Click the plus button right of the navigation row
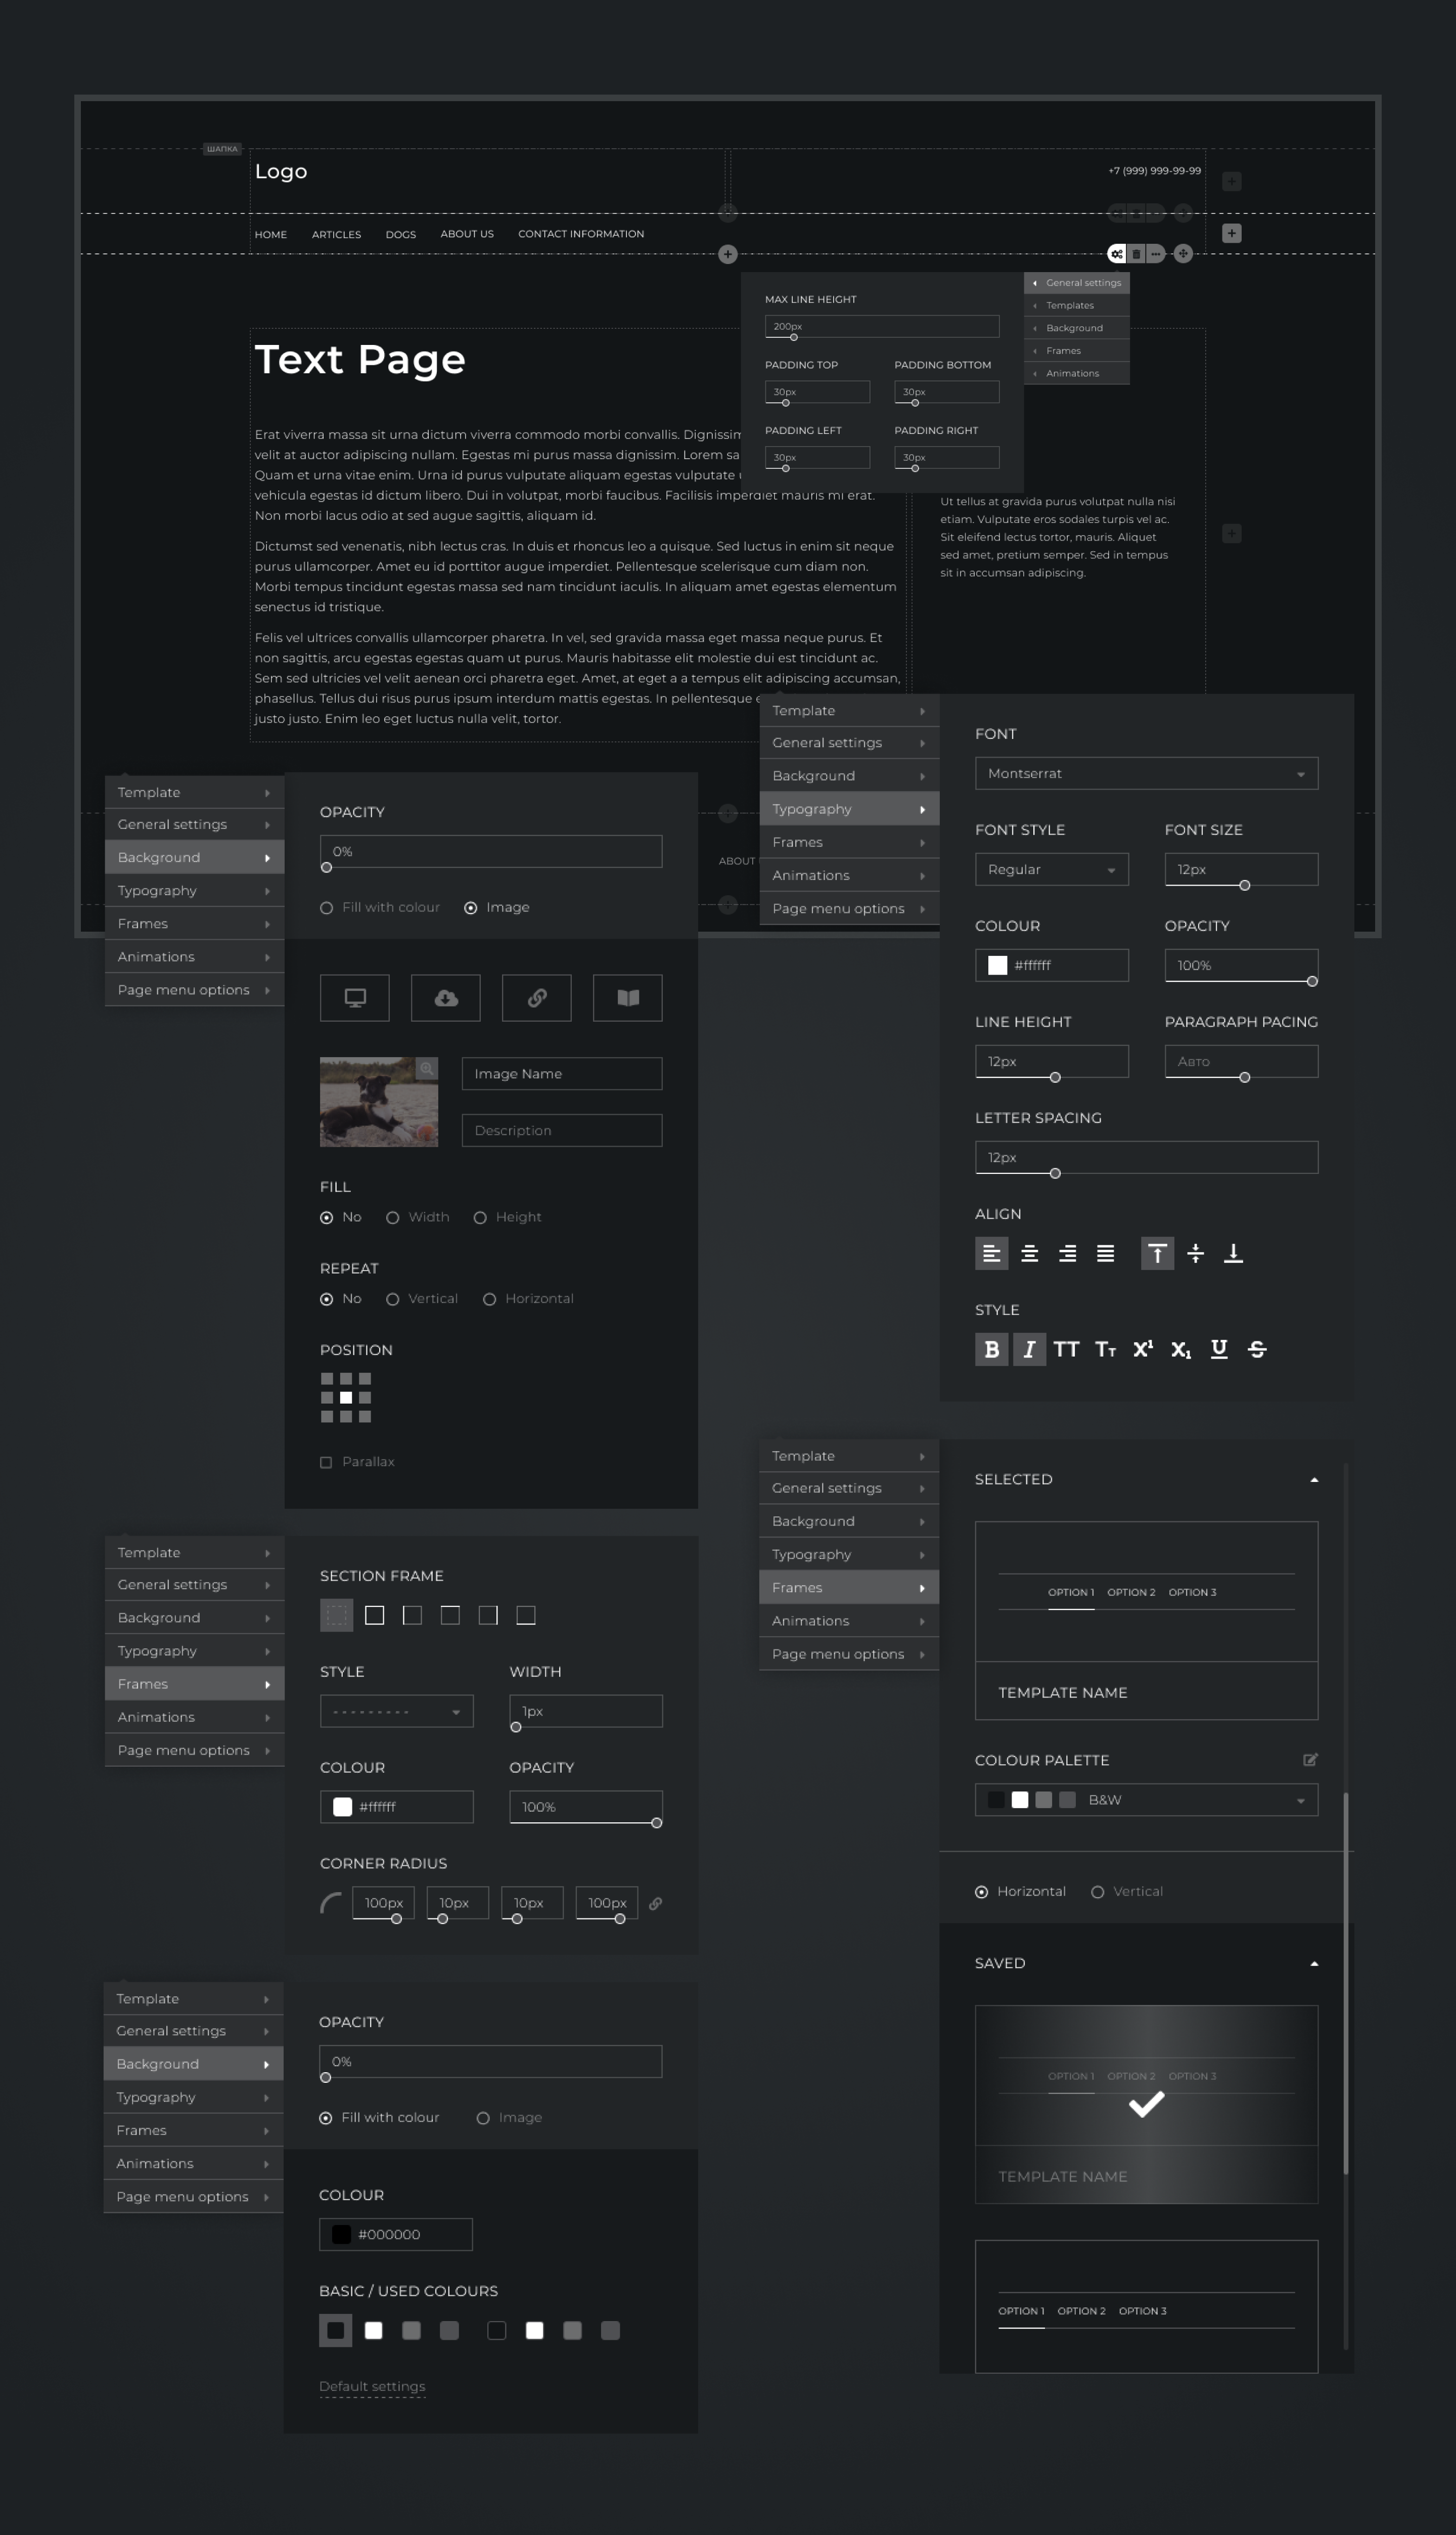This screenshot has width=1456, height=2535. pos(1232,233)
